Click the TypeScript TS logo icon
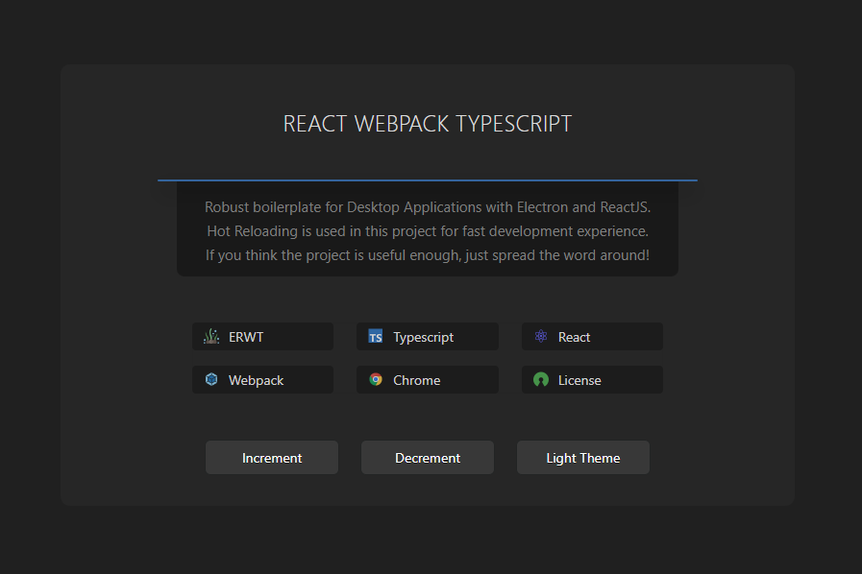Viewport: 862px width, 574px height. coord(376,336)
